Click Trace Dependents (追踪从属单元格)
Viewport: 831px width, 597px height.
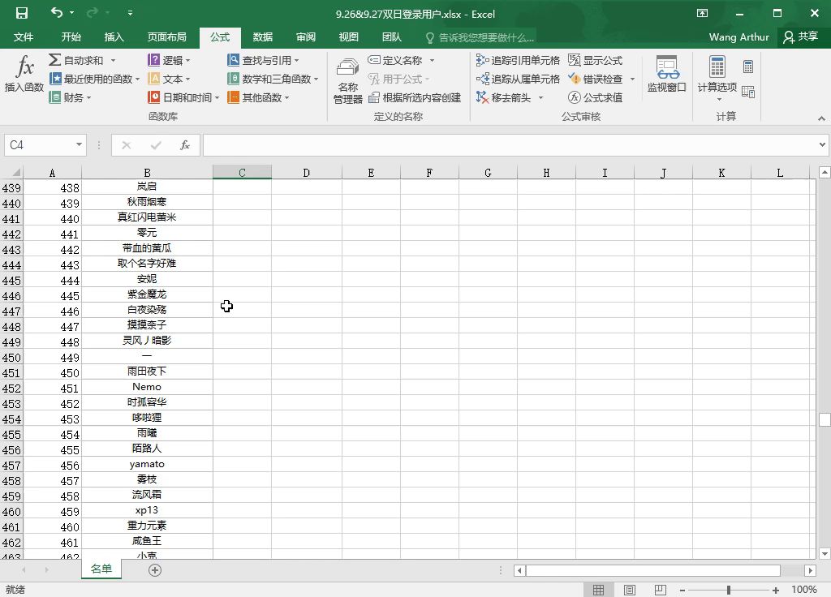click(x=518, y=79)
